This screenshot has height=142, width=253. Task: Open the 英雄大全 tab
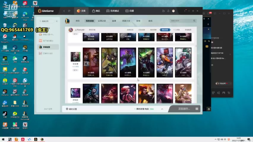(x=126, y=21)
